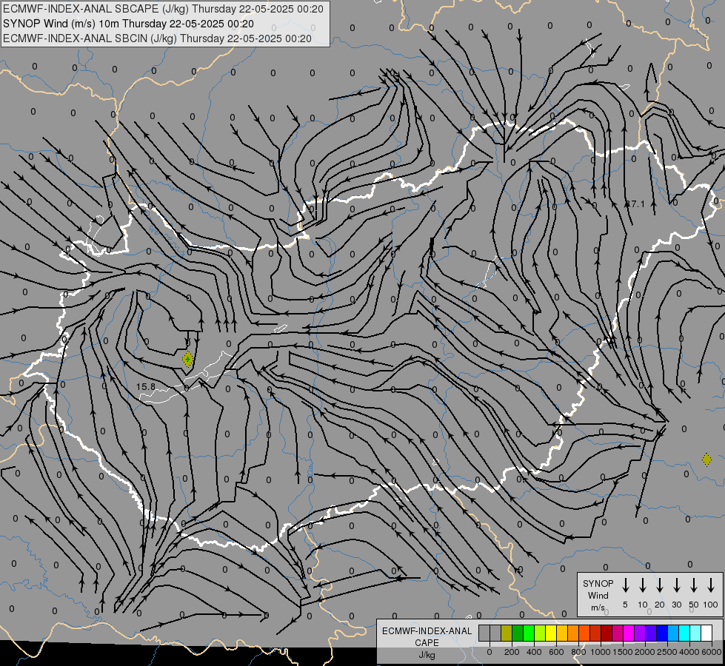Image resolution: width=725 pixels, height=666 pixels.
Task: Click the 1500 tick label on the CAPE scale
Action: pyautogui.click(x=623, y=652)
